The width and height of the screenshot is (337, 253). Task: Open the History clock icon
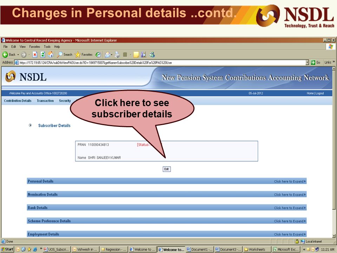coord(98,55)
